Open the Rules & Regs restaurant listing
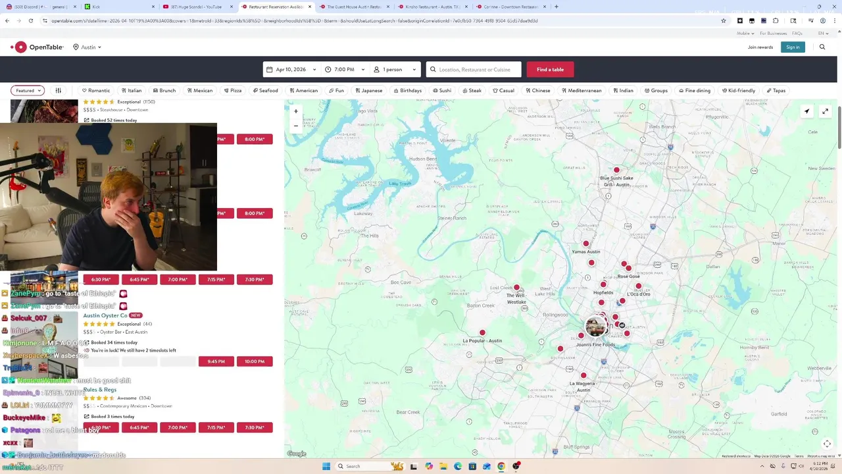This screenshot has height=474, width=842. point(100,390)
